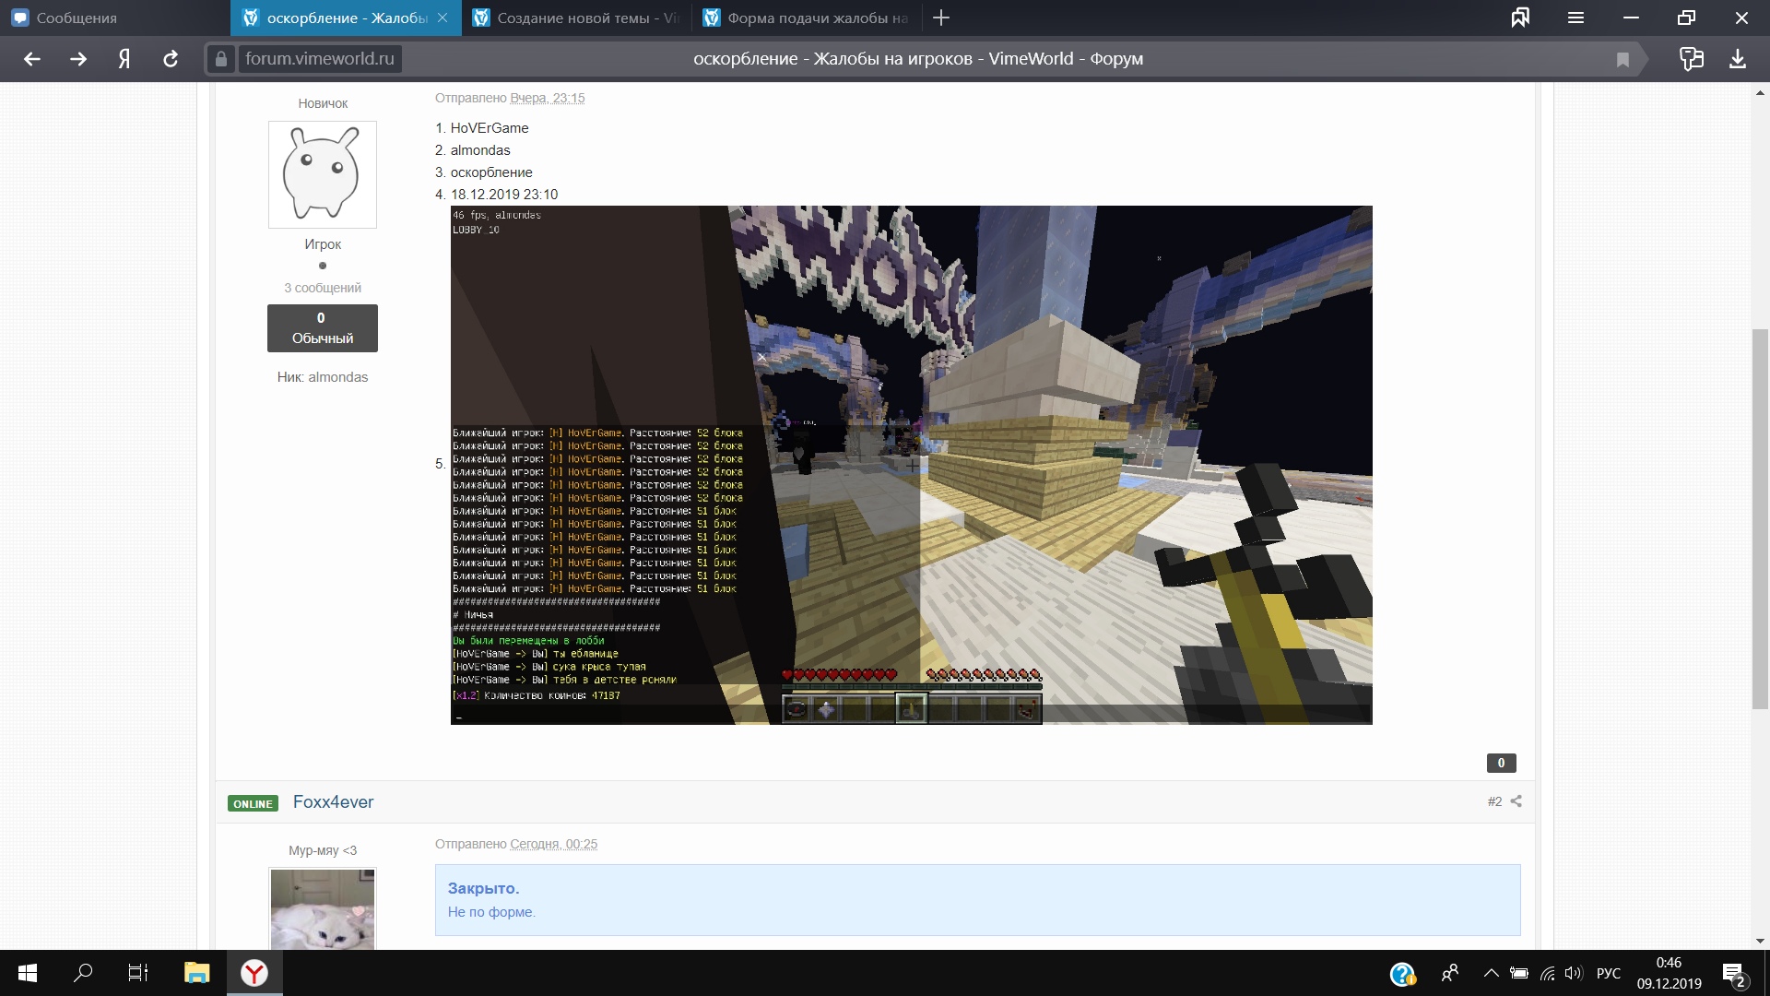Click the 'Ник: almondas' text
The height and width of the screenshot is (996, 1770).
(323, 377)
